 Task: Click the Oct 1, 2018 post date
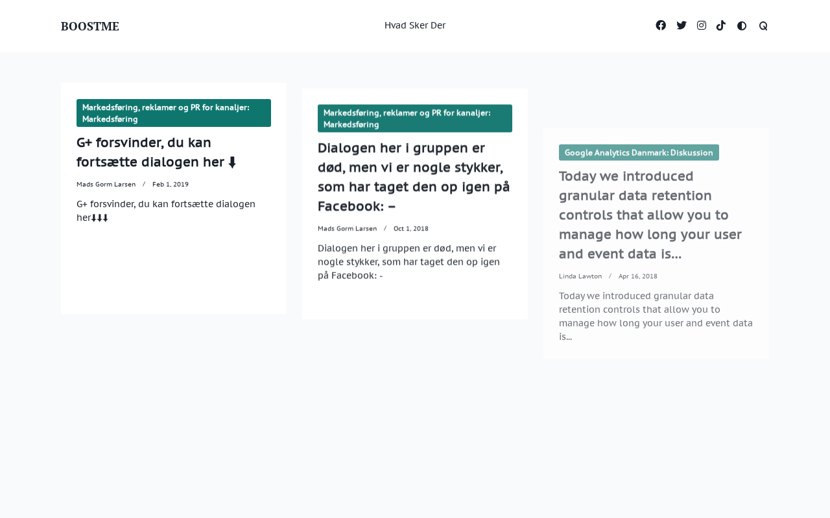click(411, 229)
